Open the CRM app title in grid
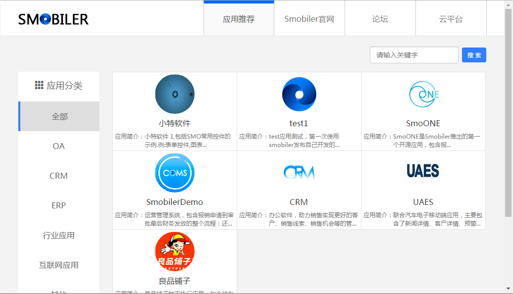Image resolution: width=513 pixels, height=294 pixels. click(x=299, y=202)
